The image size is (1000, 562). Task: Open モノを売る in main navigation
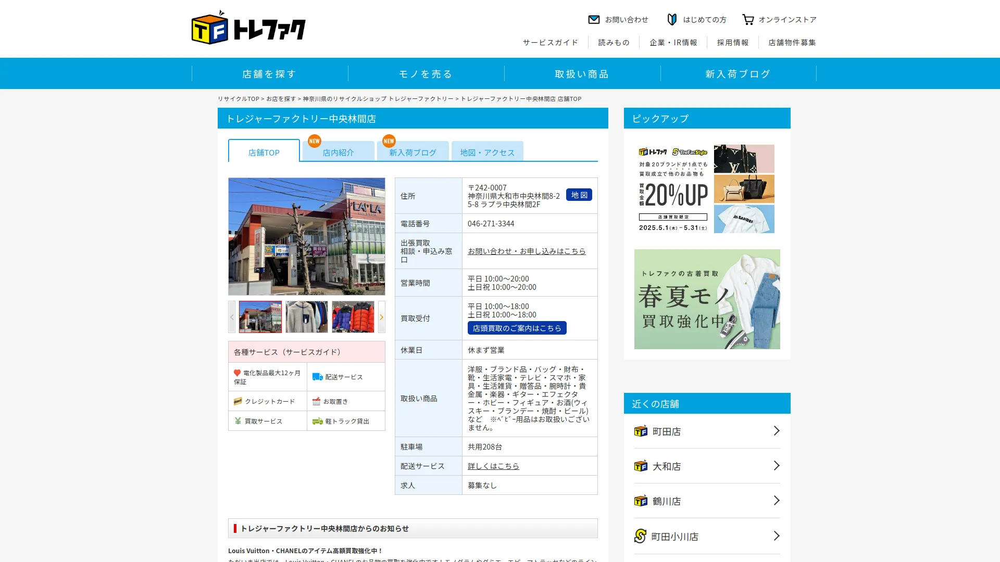click(x=426, y=74)
